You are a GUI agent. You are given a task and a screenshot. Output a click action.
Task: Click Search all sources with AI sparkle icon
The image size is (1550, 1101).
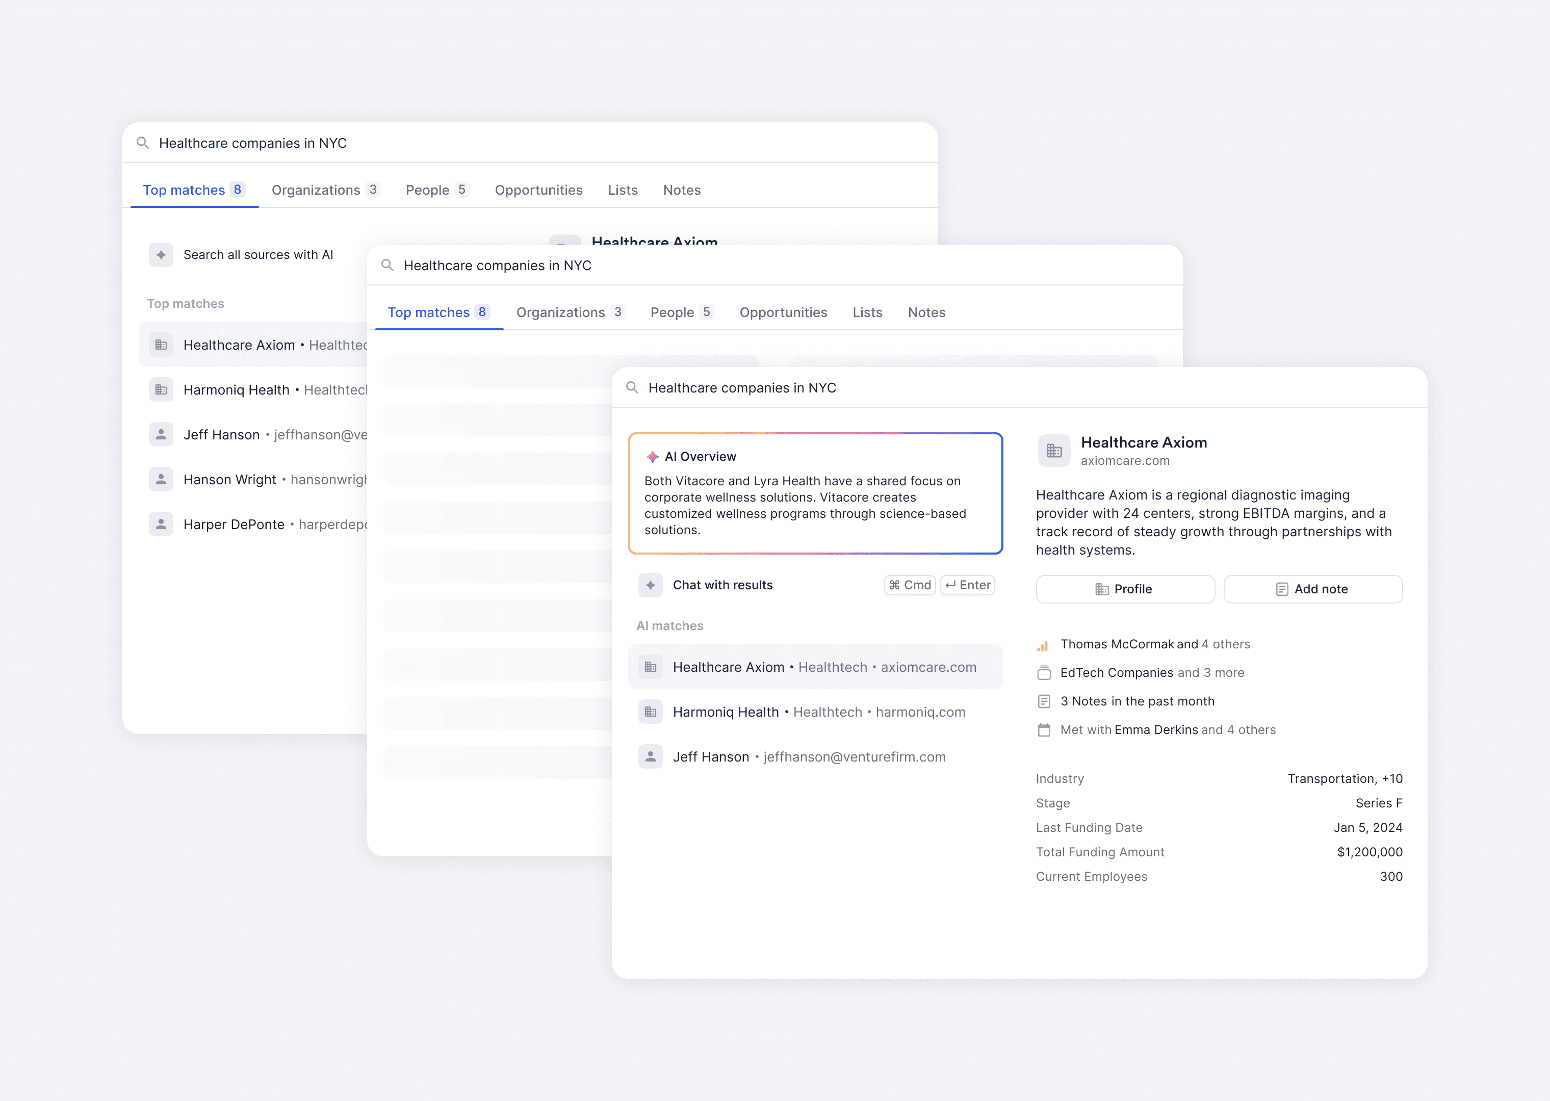coord(161,255)
